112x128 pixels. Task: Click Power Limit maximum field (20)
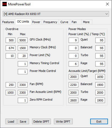click(x=23, y=56)
